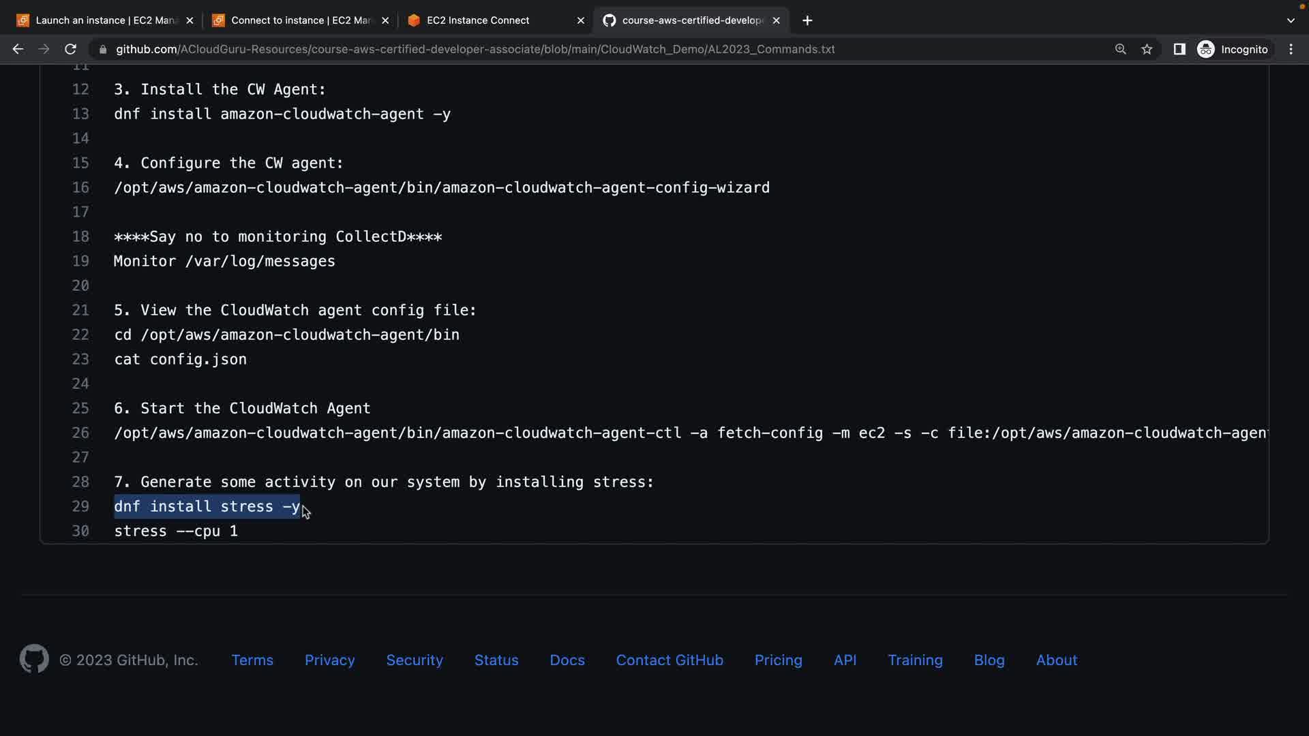Reload the current GitHub page

click(70, 49)
